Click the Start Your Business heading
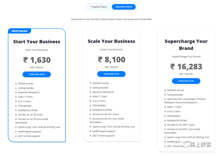Screen dimensions: 218x154 [x=37, y=42]
